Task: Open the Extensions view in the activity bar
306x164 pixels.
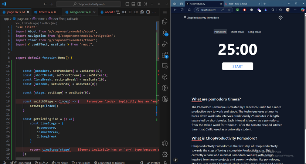Action: coord(165,55)
